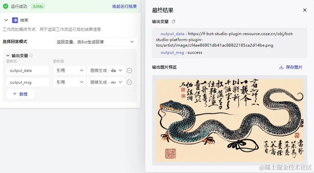Image resolution: width=314 pixels, height=173 pixels.
Task: Click the generated snake painting preview
Action: tap(230, 120)
